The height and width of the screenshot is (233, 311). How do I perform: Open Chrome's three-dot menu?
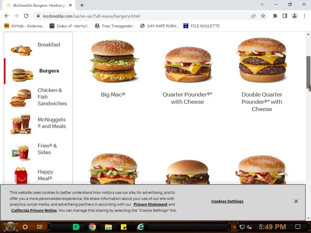pyautogui.click(x=304, y=16)
